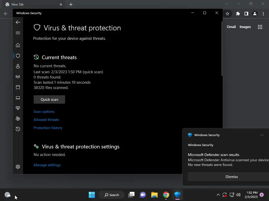Open weather widget on taskbar
The width and height of the screenshot is (269, 201).
(8, 195)
